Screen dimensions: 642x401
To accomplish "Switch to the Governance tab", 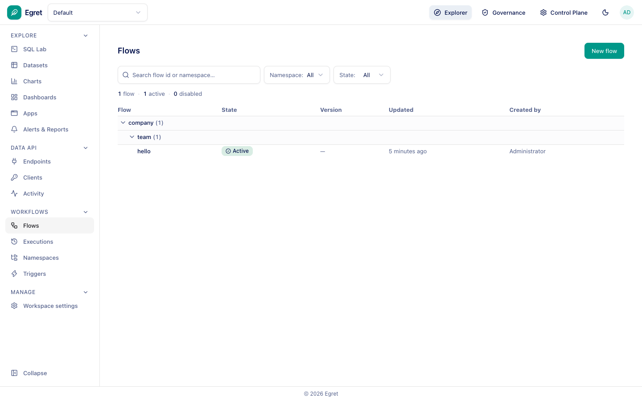I will pos(503,12).
